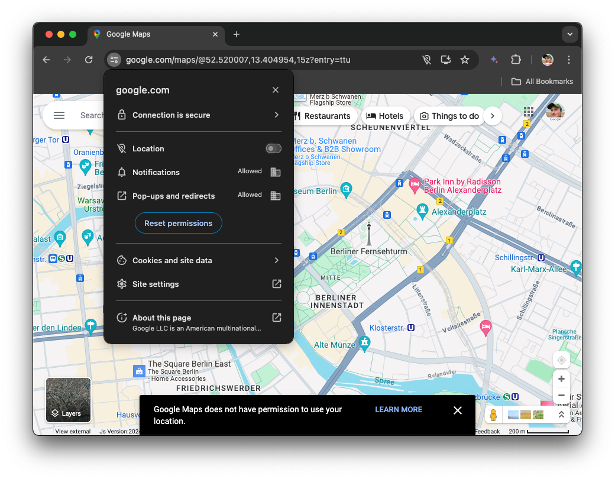The image size is (615, 479).
Task: Show more search categories with right chevron
Action: coord(493,116)
